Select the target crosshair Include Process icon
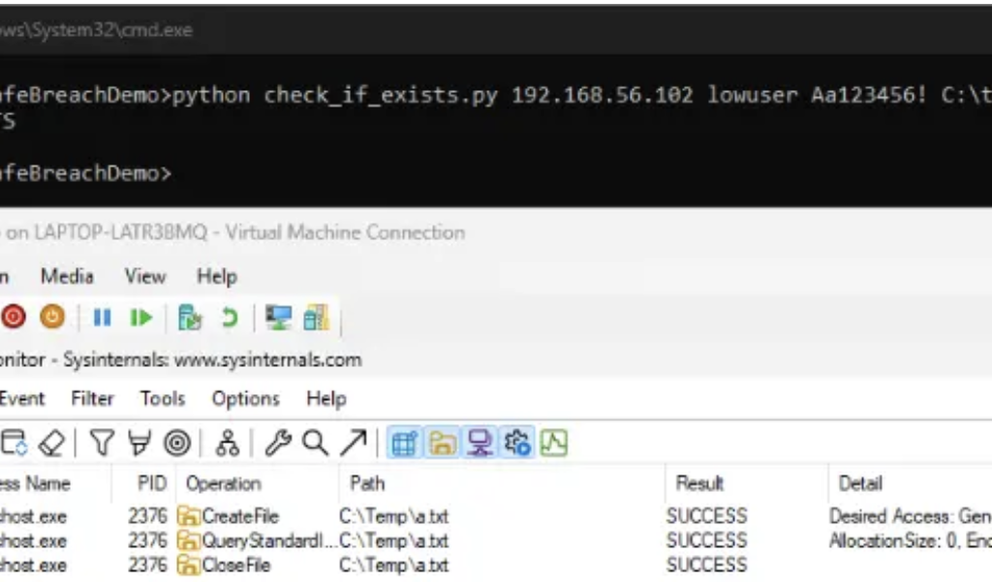The image size is (992, 582). pos(176,444)
